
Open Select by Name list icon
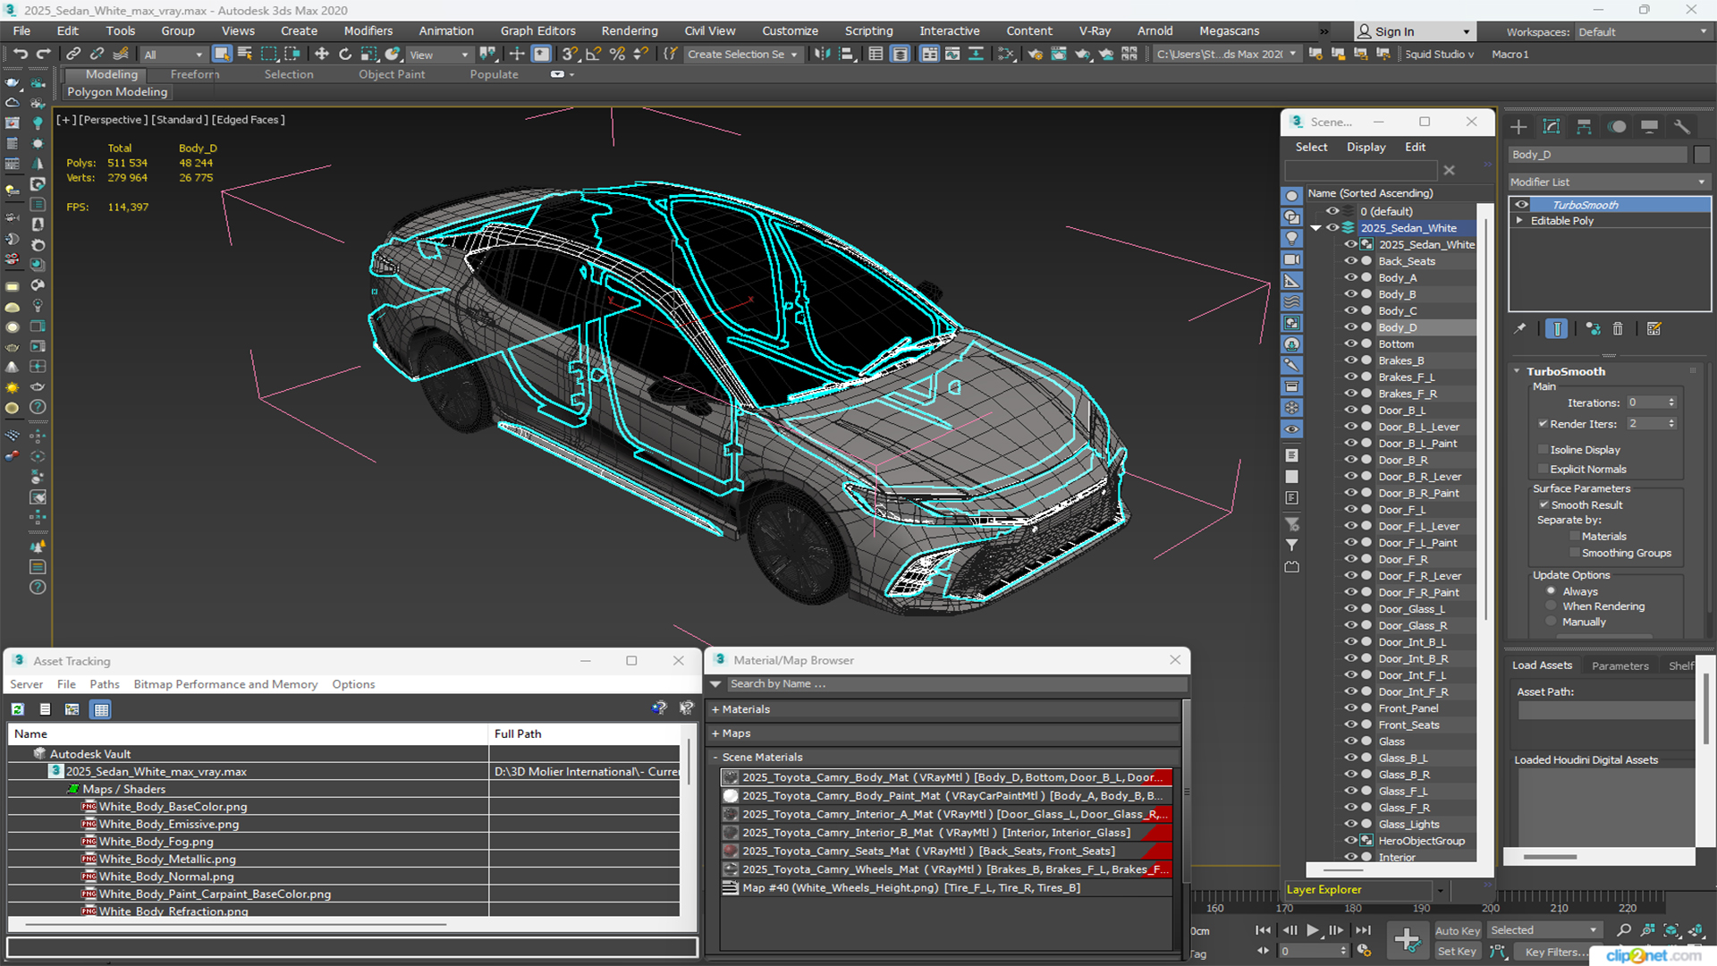pyautogui.click(x=244, y=54)
